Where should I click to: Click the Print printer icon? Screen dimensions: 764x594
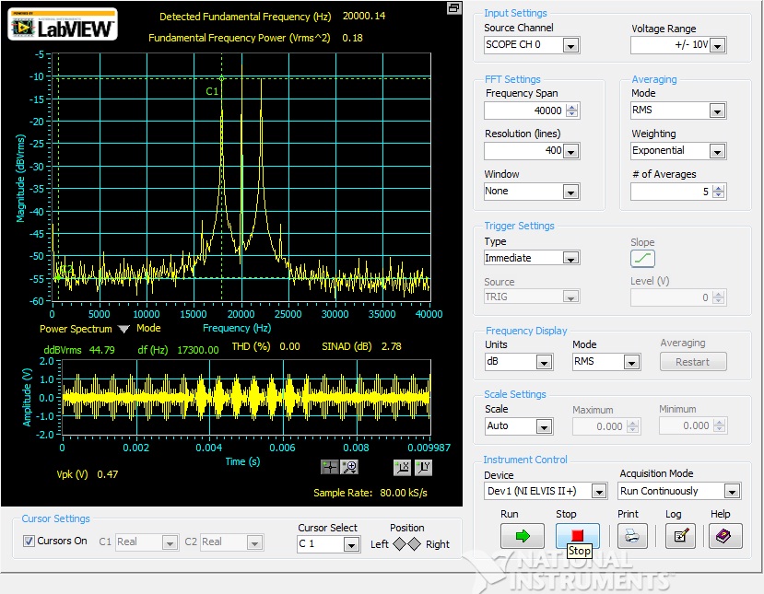pos(631,535)
